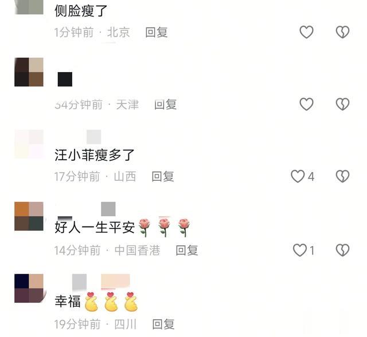Reply to the 好人一生平安 comment from 中国香港
Screen dimensions: 367x337
(x=187, y=250)
